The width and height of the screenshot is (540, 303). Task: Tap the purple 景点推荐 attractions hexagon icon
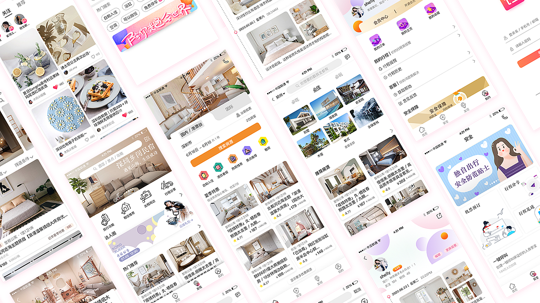click(x=247, y=151)
